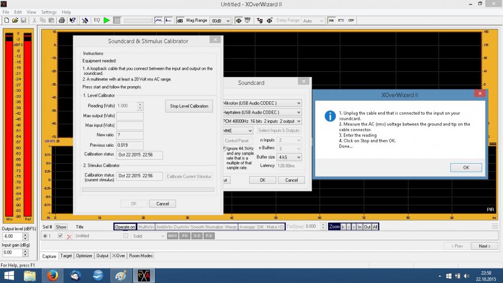The height and width of the screenshot is (283, 503).
Task: Select the PIR view toolbar icon
Action: point(332,20)
